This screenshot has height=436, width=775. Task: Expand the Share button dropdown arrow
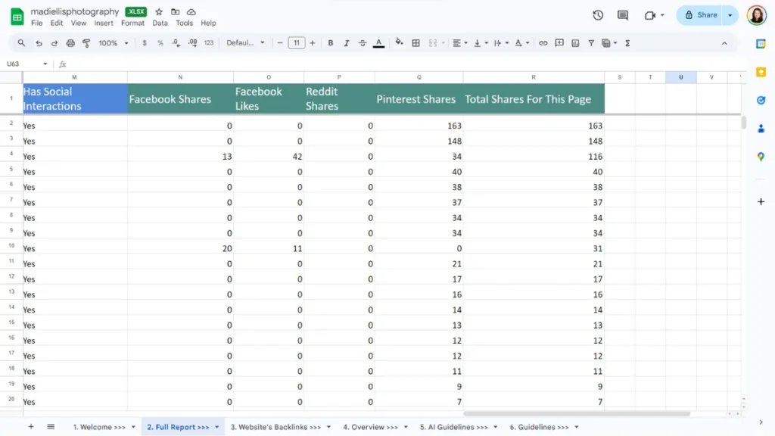(730, 15)
